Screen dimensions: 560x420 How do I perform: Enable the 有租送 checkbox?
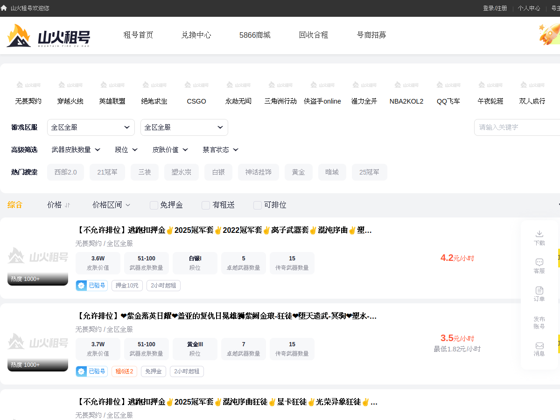(206, 205)
